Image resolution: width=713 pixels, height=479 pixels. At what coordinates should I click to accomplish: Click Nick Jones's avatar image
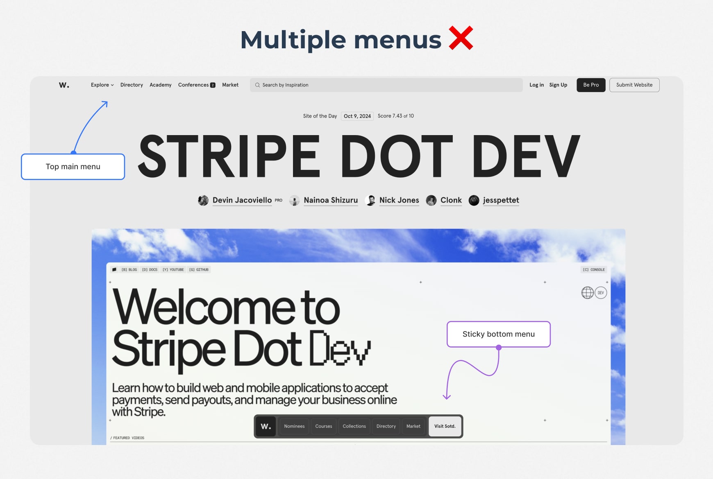(370, 200)
